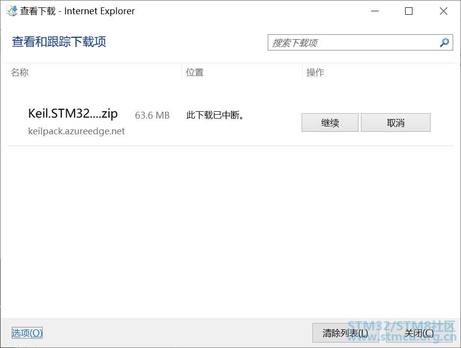Click the 关闭(C) button
Image resolution: width=461 pixels, height=348 pixels.
[419, 333]
